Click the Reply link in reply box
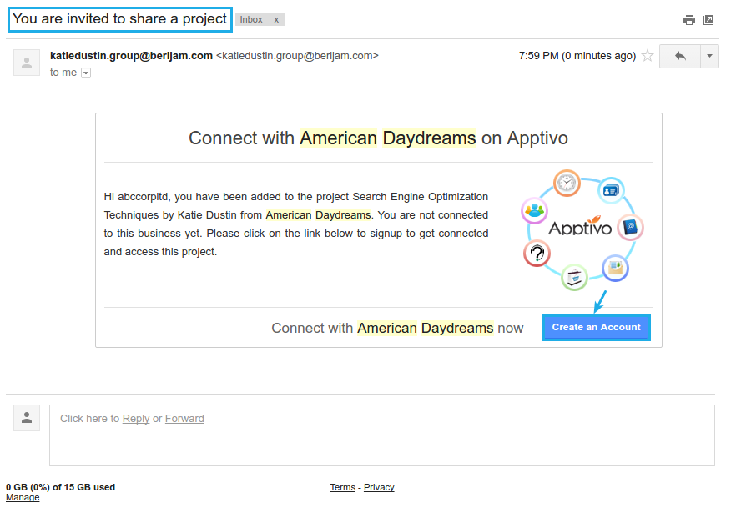Viewport: 731px width, 513px height. click(136, 419)
